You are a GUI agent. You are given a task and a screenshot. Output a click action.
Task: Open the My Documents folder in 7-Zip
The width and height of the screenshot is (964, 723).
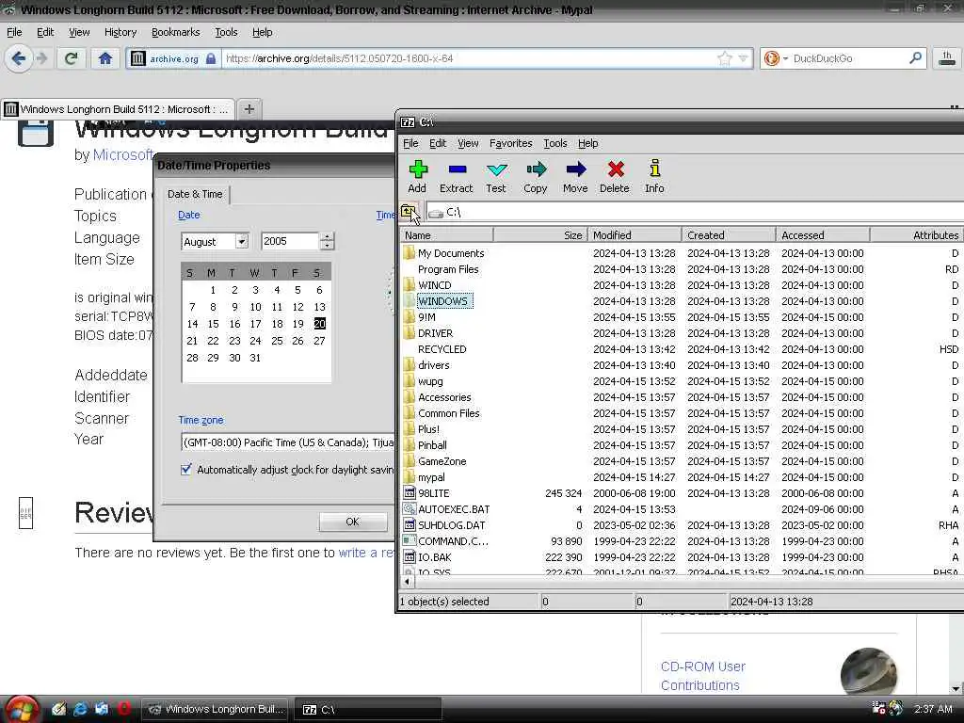point(451,253)
